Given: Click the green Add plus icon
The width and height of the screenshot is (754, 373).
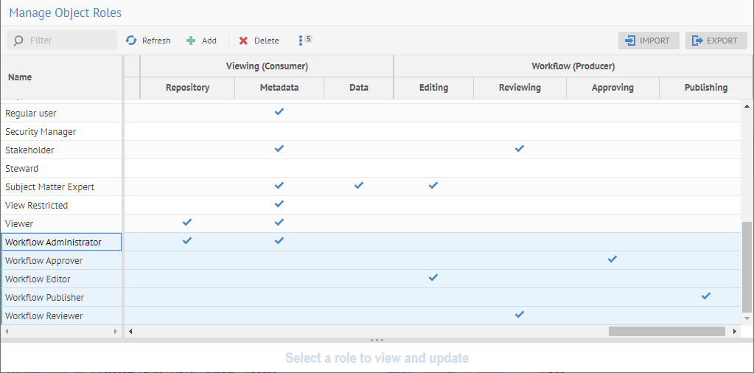Looking at the screenshot, I should click(191, 41).
